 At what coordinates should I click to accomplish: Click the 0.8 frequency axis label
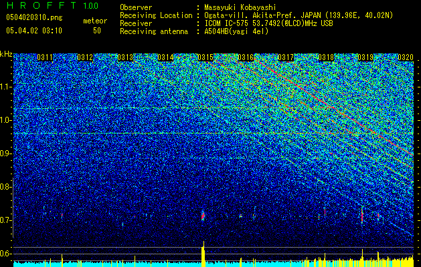coord(5,187)
